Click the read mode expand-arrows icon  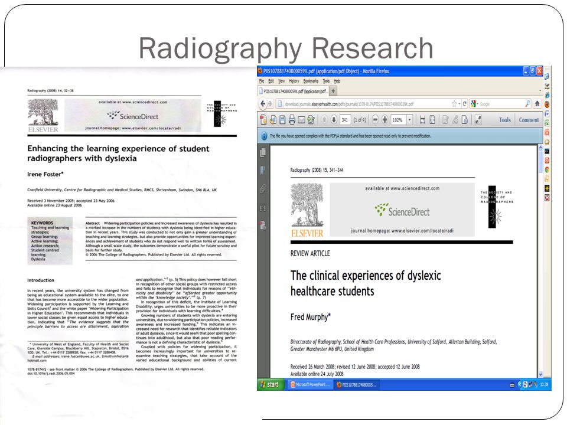pyautogui.click(x=478, y=120)
